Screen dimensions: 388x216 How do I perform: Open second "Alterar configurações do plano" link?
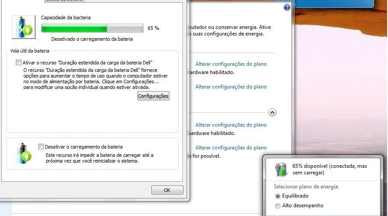coord(231,87)
